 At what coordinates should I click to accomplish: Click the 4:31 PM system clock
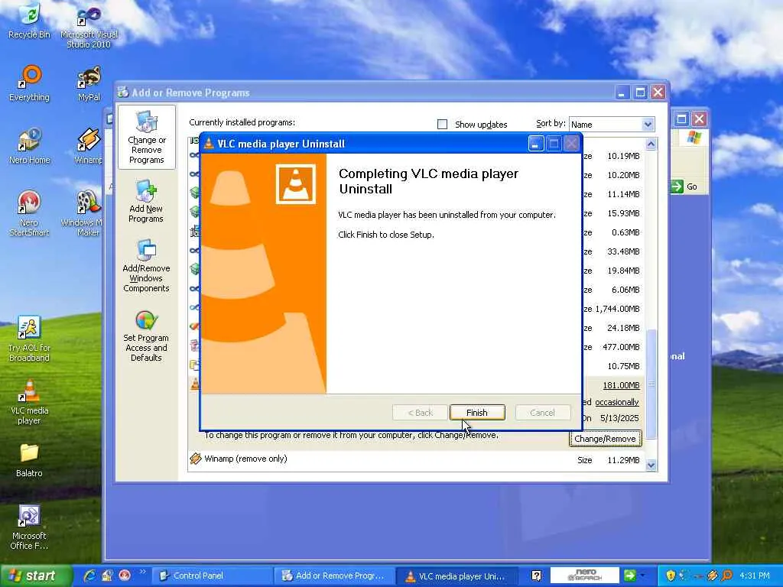point(755,576)
